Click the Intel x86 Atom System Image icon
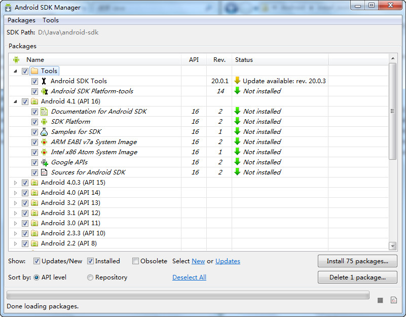Image resolution: width=406 pixels, height=317 pixels. coord(44,152)
